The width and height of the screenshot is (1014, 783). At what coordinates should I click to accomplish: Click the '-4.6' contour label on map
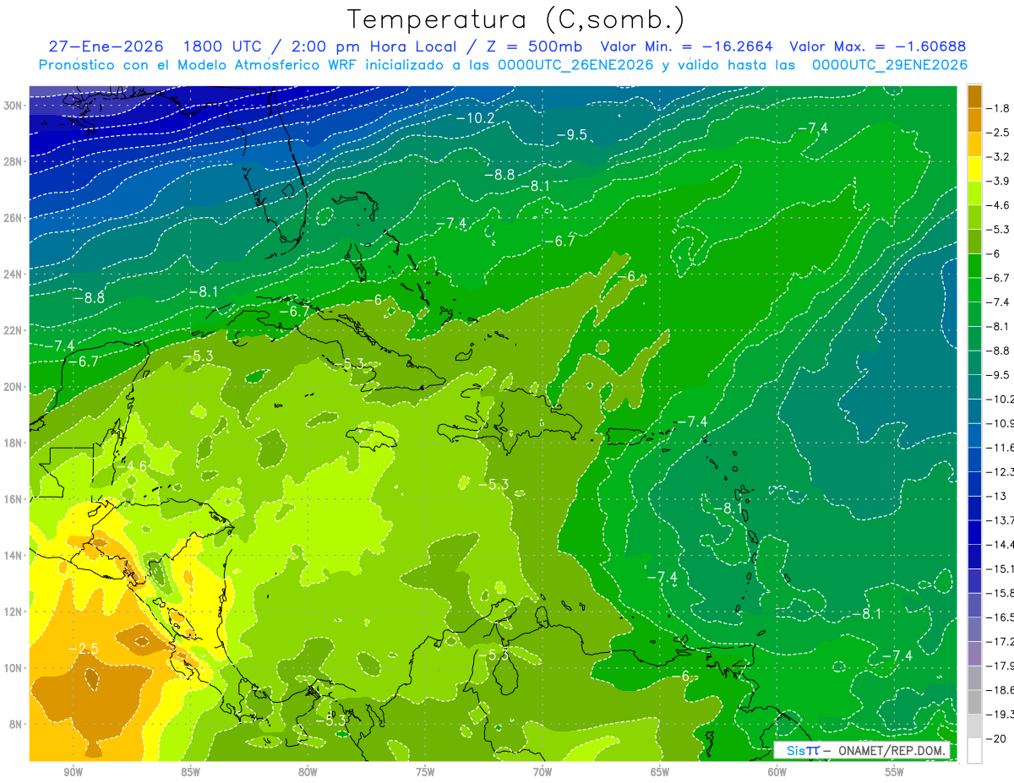pos(131,465)
